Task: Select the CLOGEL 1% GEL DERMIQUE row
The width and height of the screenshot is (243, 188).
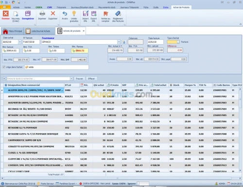Action: tap(121, 153)
